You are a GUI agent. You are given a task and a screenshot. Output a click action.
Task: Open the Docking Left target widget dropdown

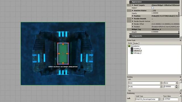tap(161, 83)
